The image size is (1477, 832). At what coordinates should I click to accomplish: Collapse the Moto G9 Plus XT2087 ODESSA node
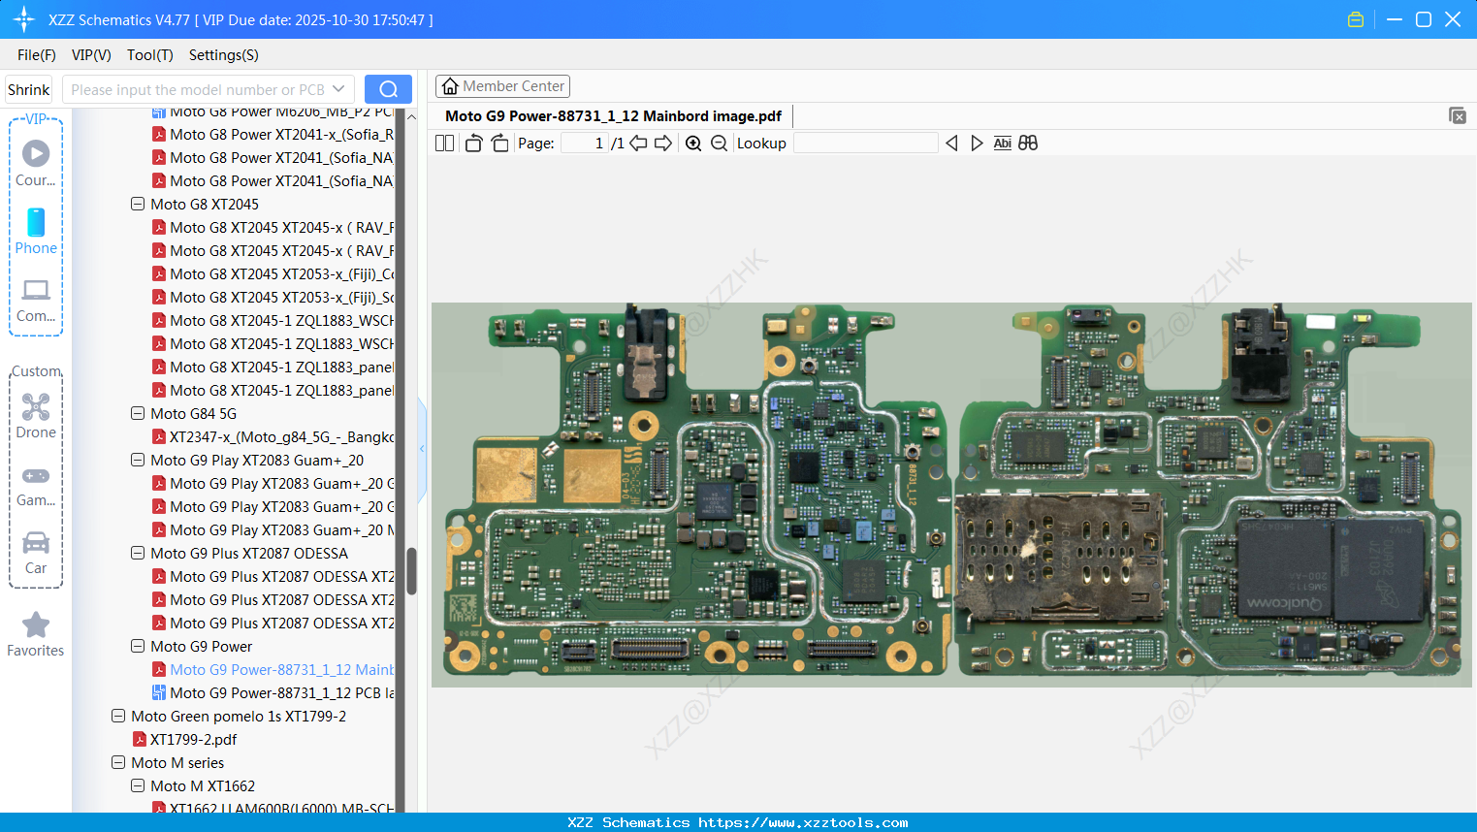click(x=138, y=554)
